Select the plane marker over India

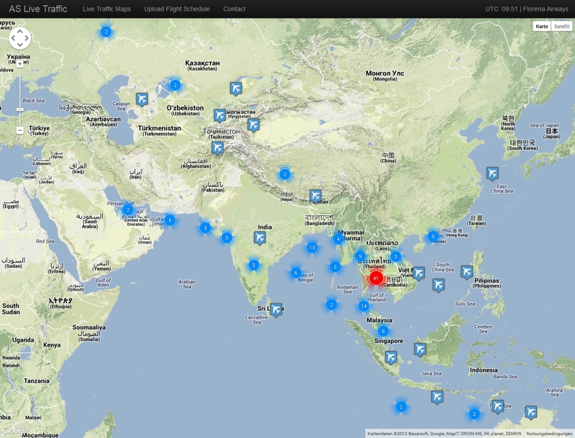tap(259, 238)
